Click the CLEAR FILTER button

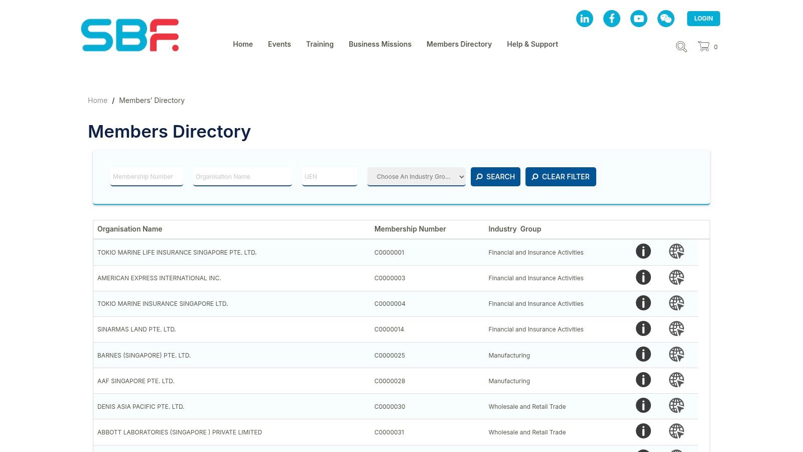(561, 177)
